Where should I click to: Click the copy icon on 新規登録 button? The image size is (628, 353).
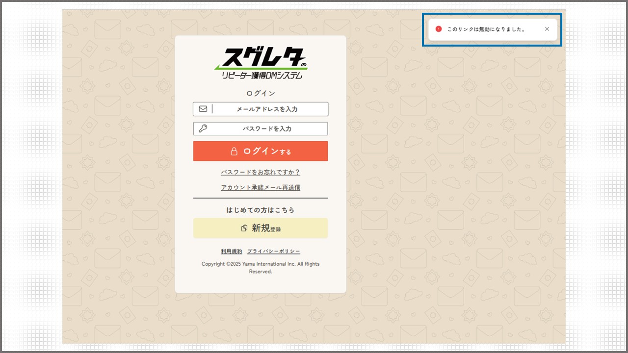pyautogui.click(x=244, y=228)
